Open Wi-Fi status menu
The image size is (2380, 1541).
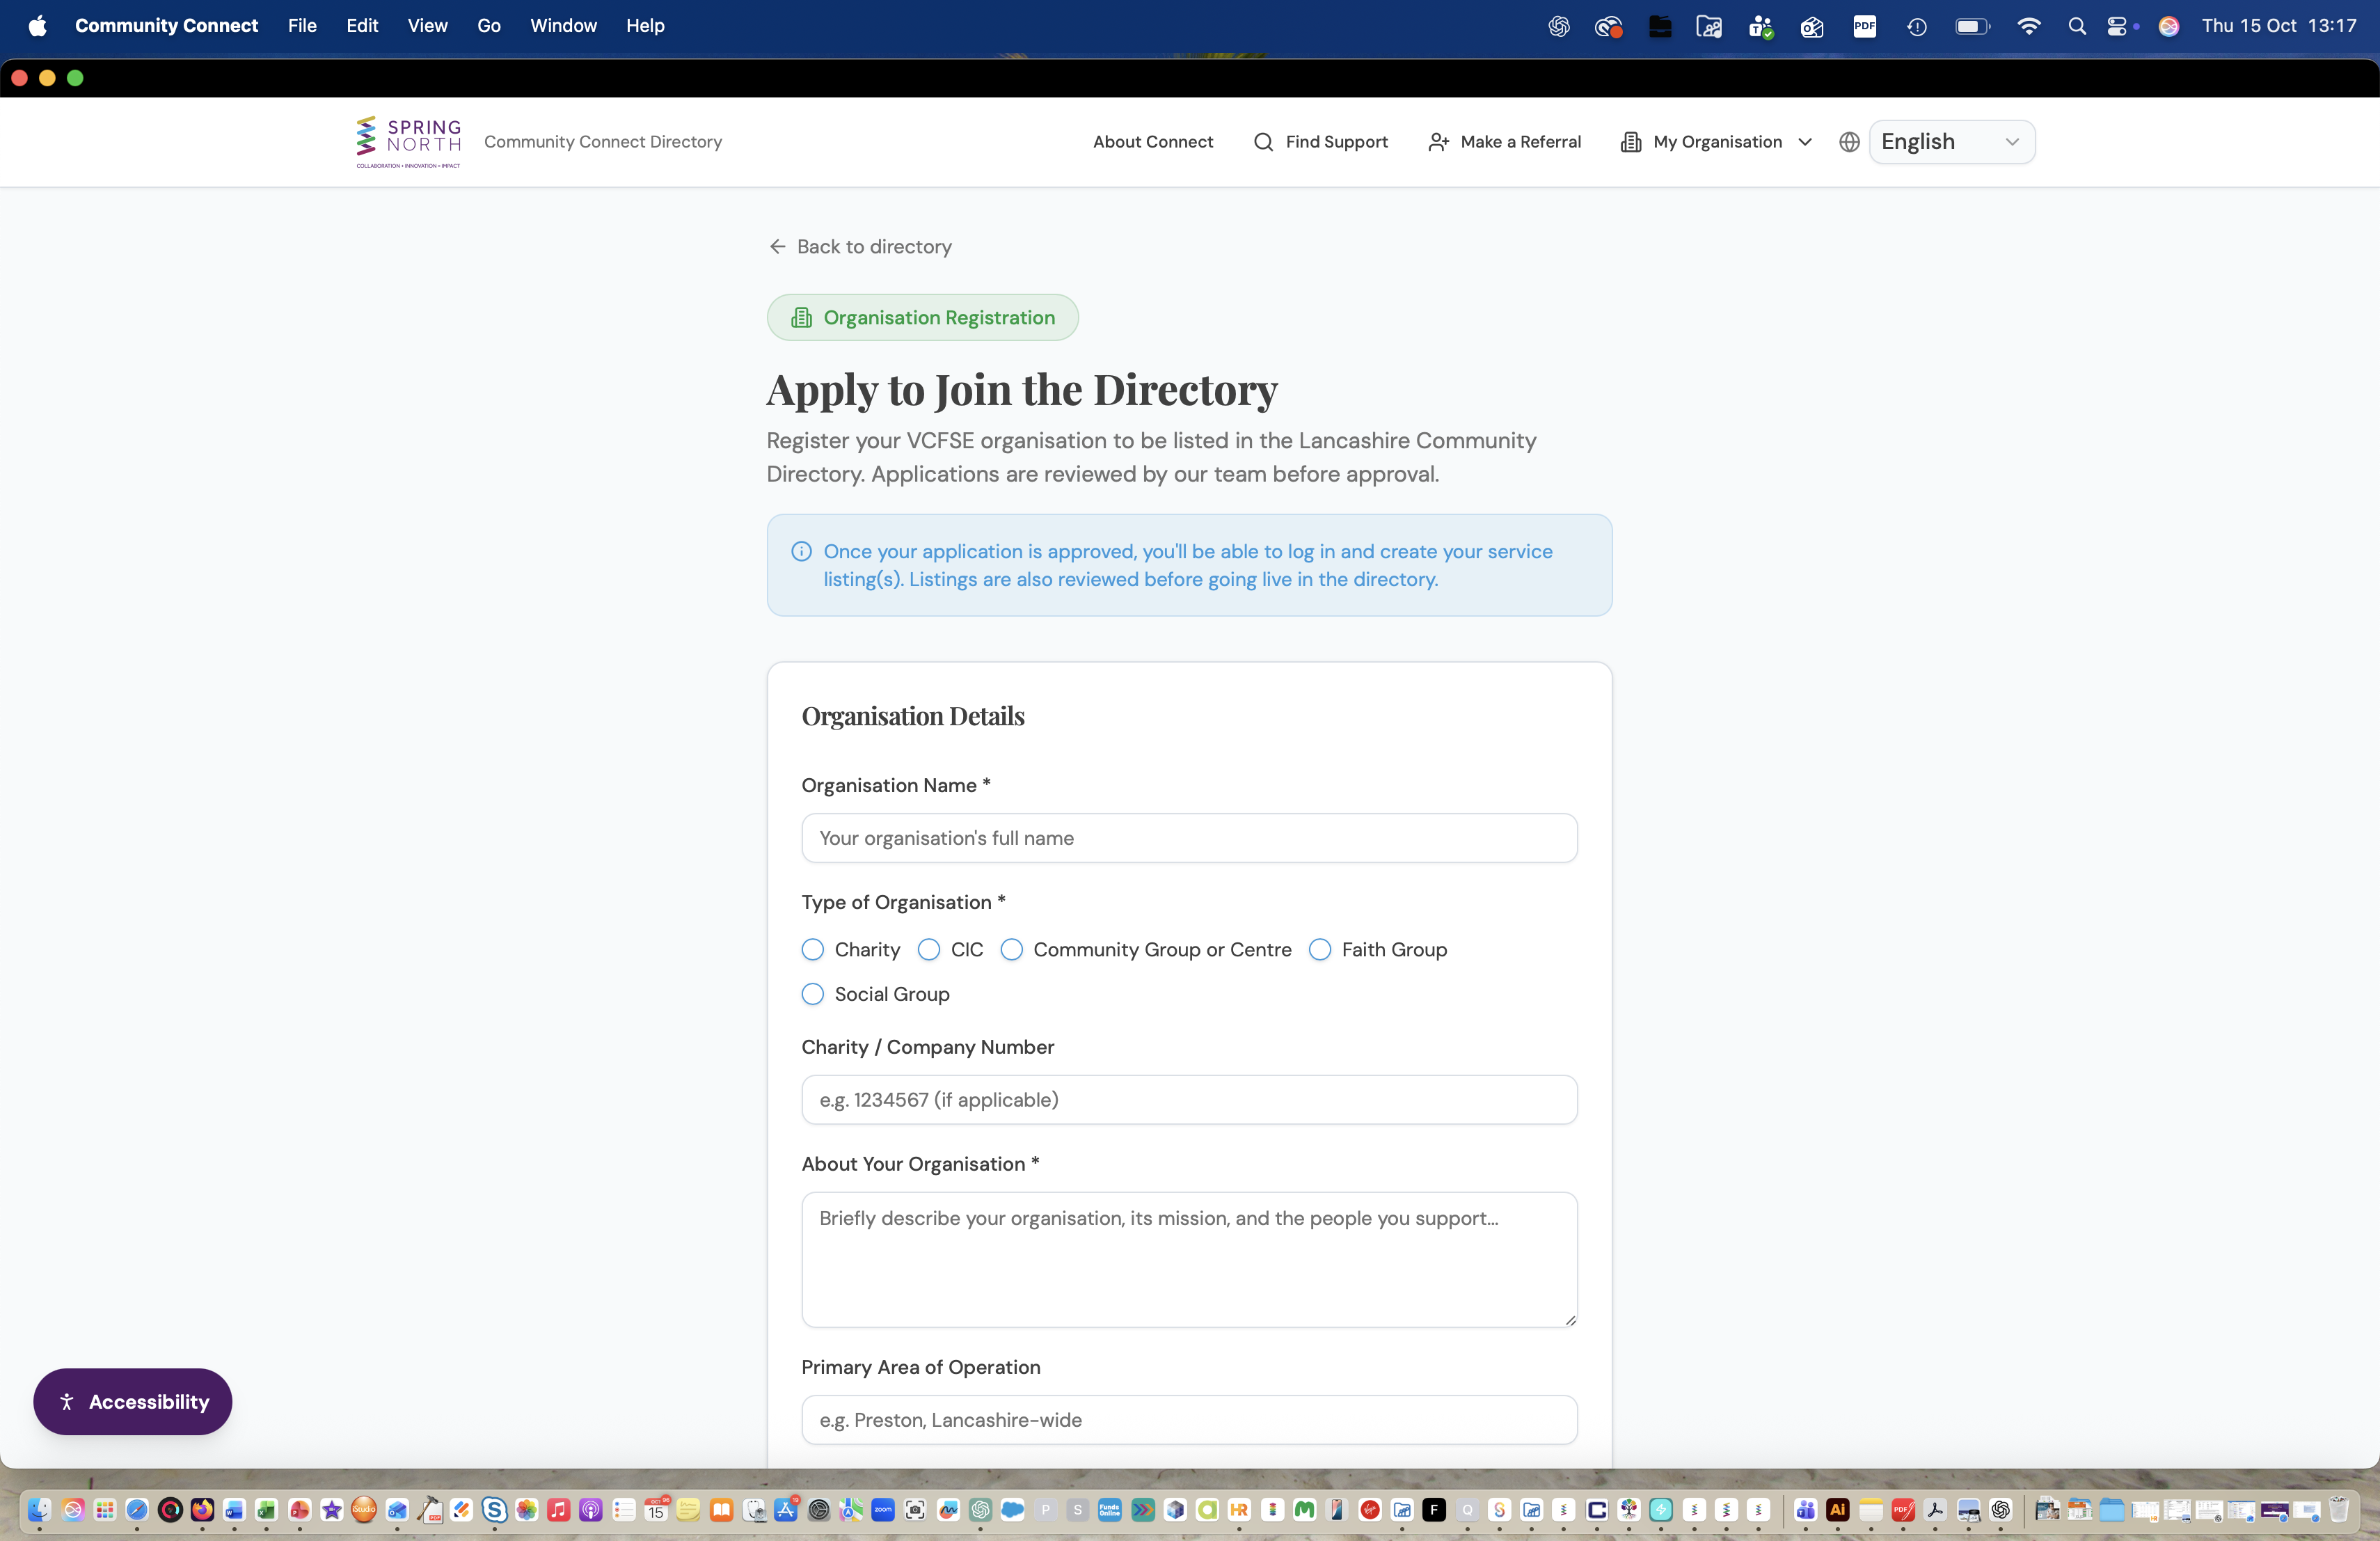[x=2028, y=26]
